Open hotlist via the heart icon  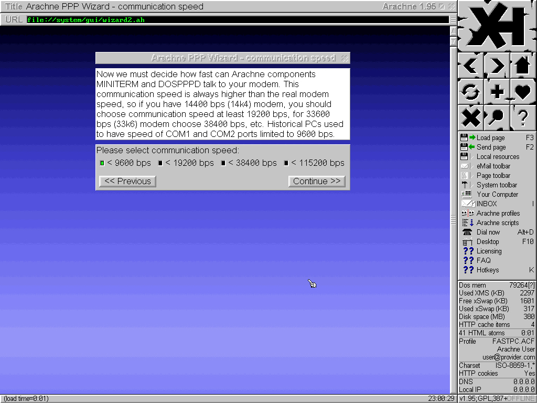tap(523, 91)
